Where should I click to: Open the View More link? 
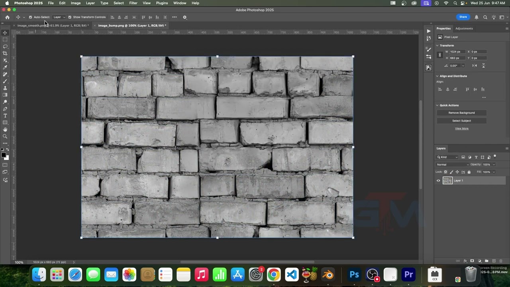[x=462, y=129]
